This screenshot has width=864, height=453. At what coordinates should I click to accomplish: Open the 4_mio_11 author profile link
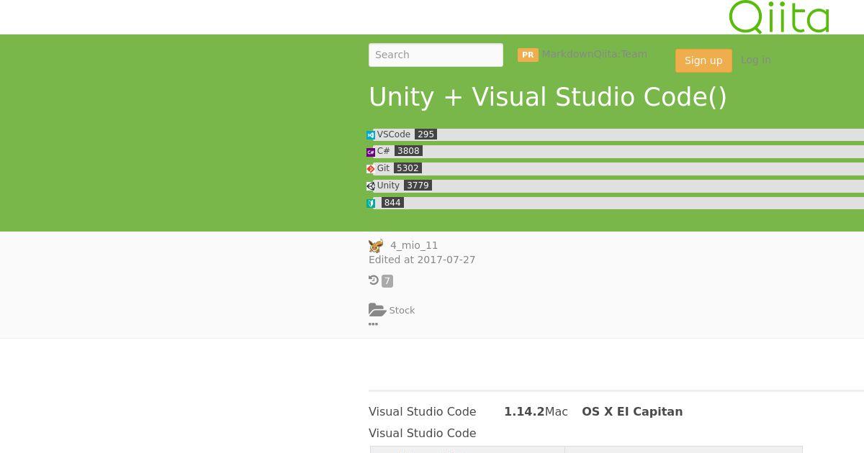(414, 245)
